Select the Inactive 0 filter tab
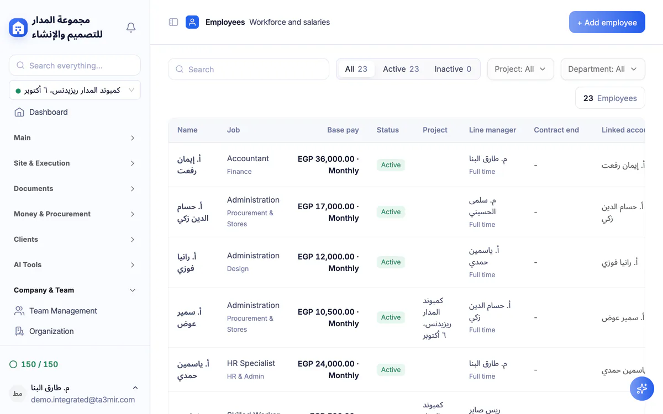Screen dimensions: 663x414 453,69
